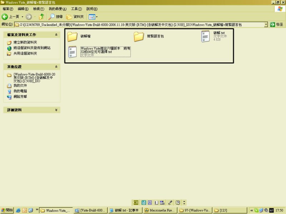Expand the Quick Launch overflow chevron
Screen dimensions: 286x214
[37, 210]
